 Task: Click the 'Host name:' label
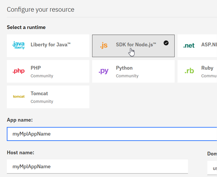(21, 153)
